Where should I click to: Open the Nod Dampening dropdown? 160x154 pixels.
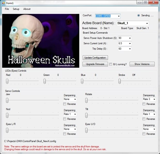point(70,114)
